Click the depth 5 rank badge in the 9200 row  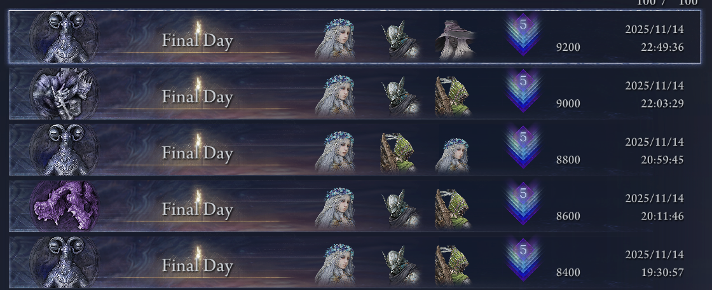point(523,34)
